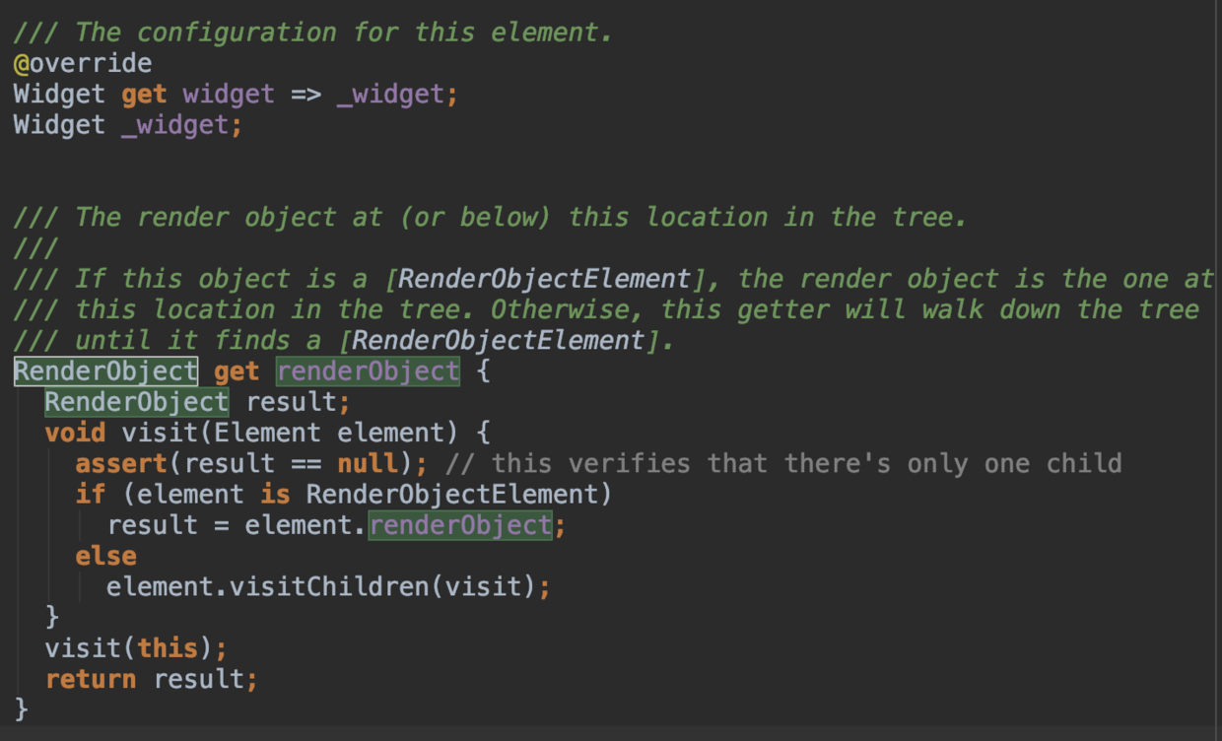This screenshot has width=1222, height=741.
Task: Click the RenderObject return type of the getter
Action: 105,371
